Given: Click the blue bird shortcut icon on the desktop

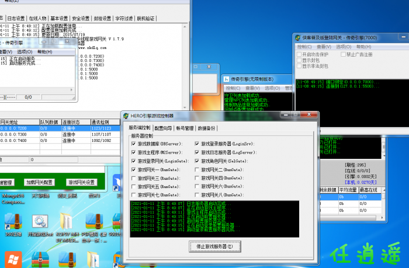Looking at the screenshot, I should (x=116, y=183).
